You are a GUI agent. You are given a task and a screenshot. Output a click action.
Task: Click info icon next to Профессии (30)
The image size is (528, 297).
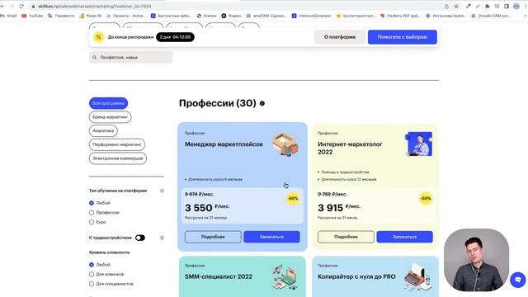(x=262, y=104)
